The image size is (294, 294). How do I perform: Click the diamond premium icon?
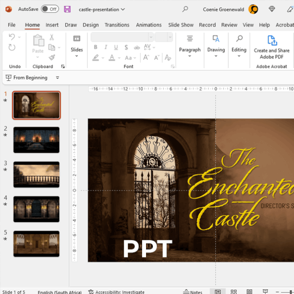(x=272, y=9)
